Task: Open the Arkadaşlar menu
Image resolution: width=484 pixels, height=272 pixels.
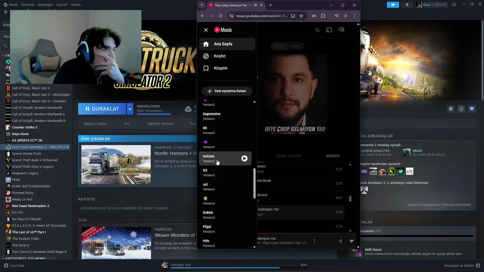Action: point(45,5)
